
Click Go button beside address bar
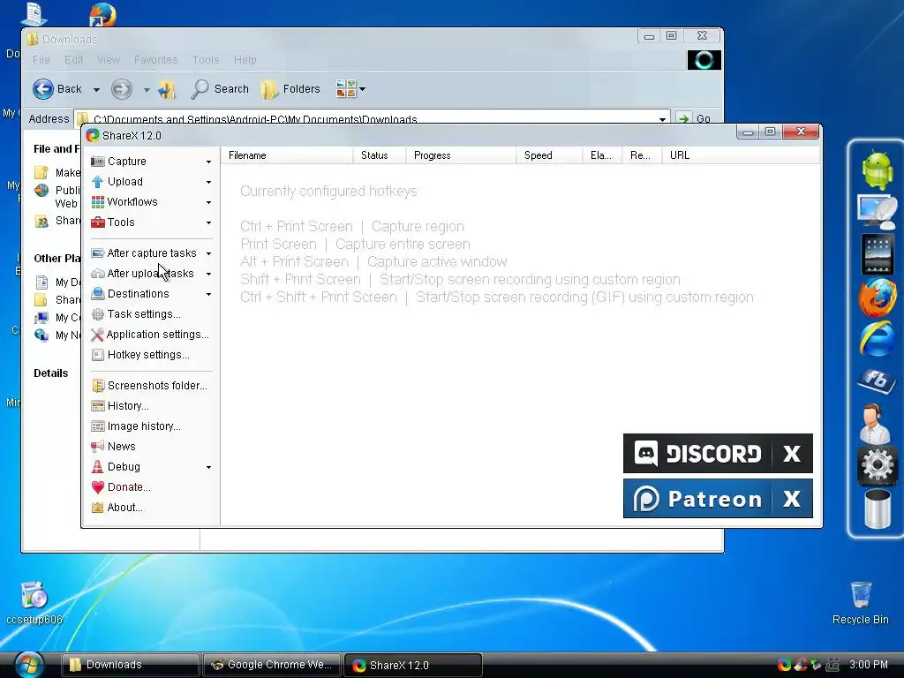[x=694, y=118]
